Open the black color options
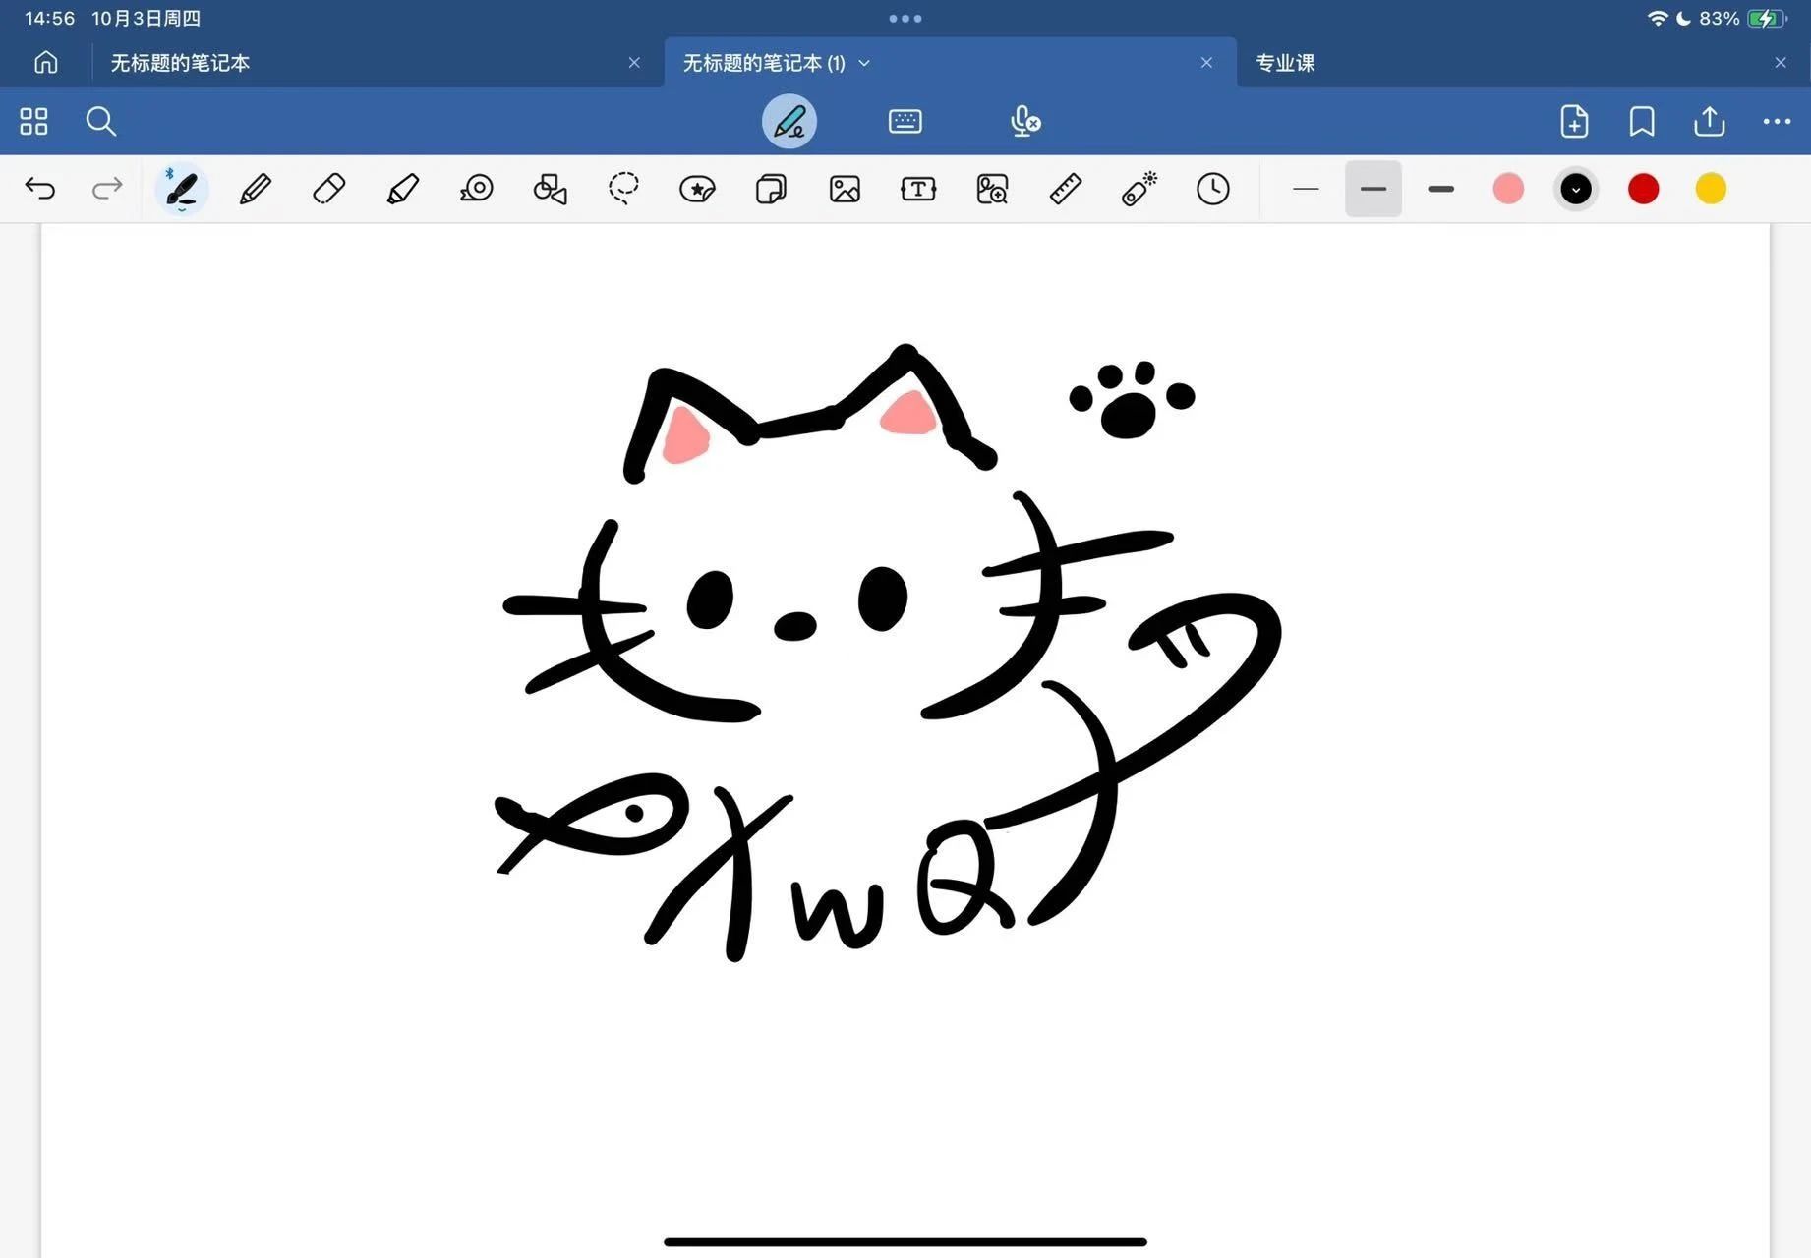The width and height of the screenshot is (1811, 1258). pyautogui.click(x=1575, y=189)
